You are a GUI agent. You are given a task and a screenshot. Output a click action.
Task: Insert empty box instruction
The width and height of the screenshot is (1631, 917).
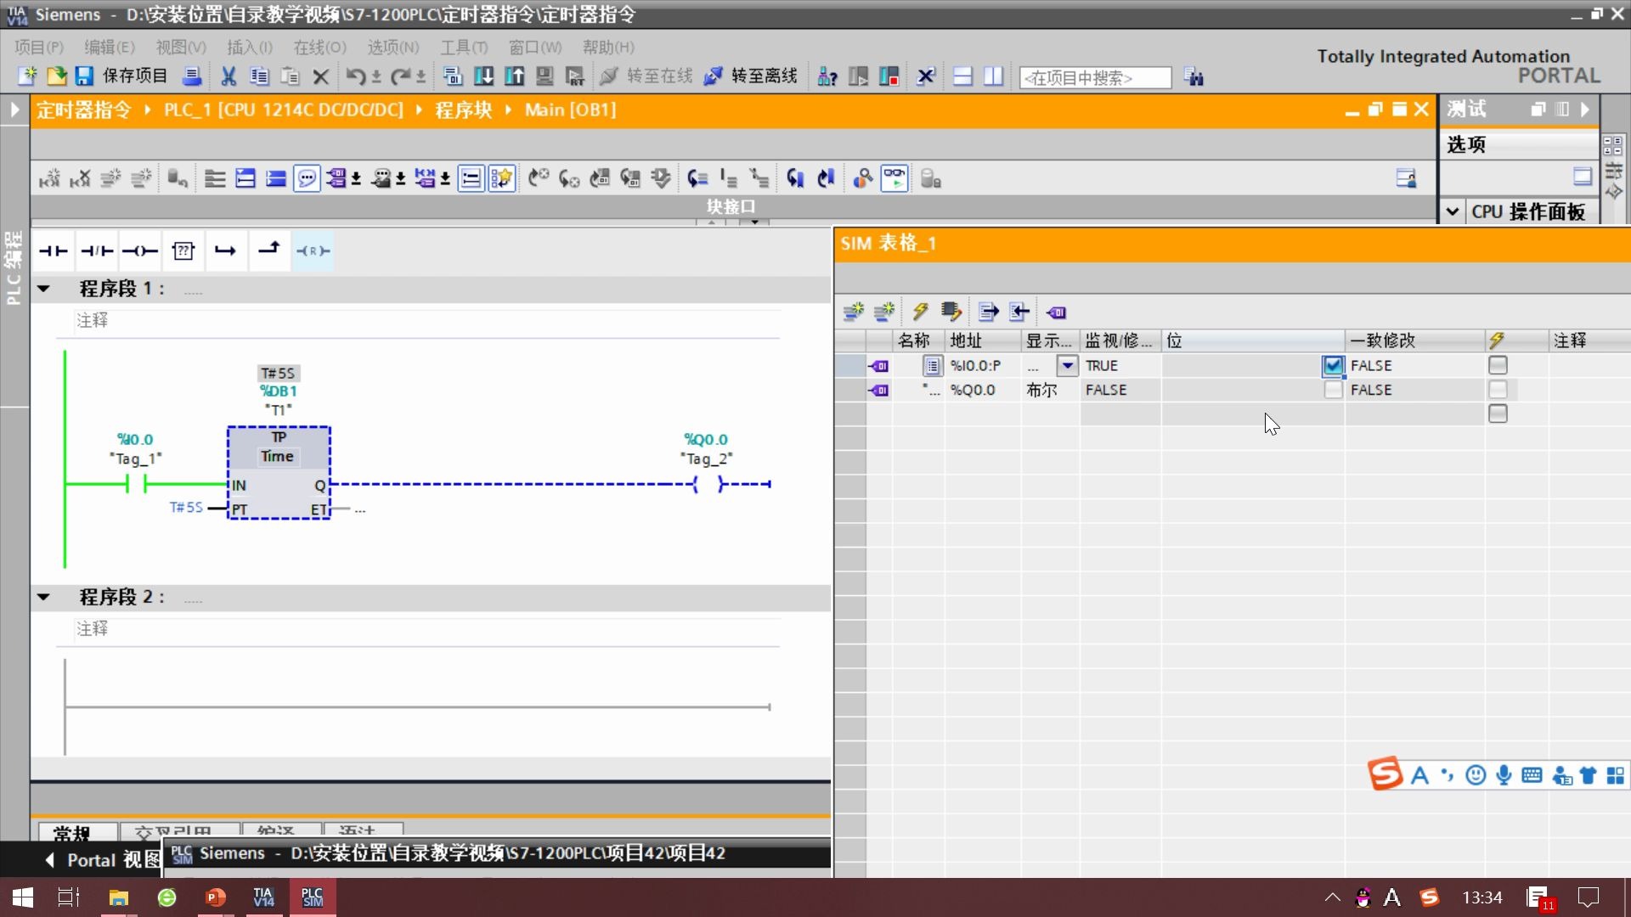183,250
